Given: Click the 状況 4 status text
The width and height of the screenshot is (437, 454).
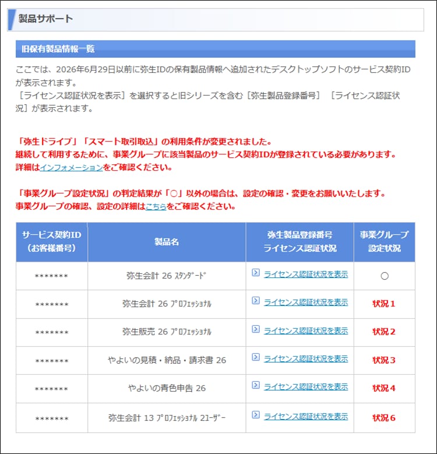Looking at the screenshot, I should [x=384, y=388].
